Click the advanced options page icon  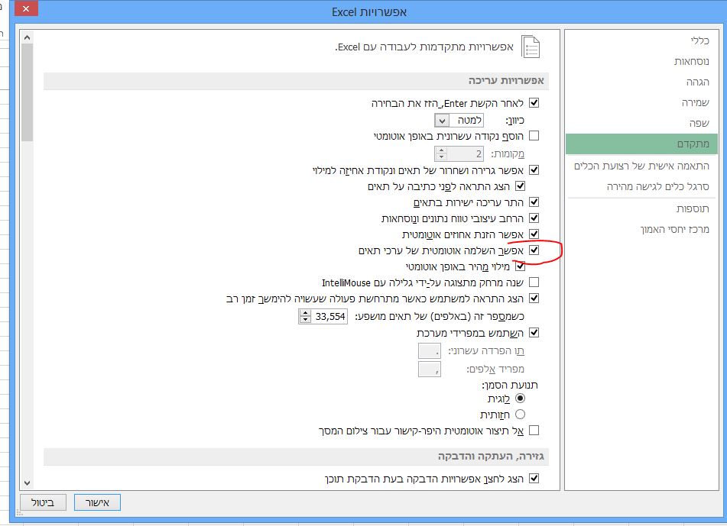531,47
